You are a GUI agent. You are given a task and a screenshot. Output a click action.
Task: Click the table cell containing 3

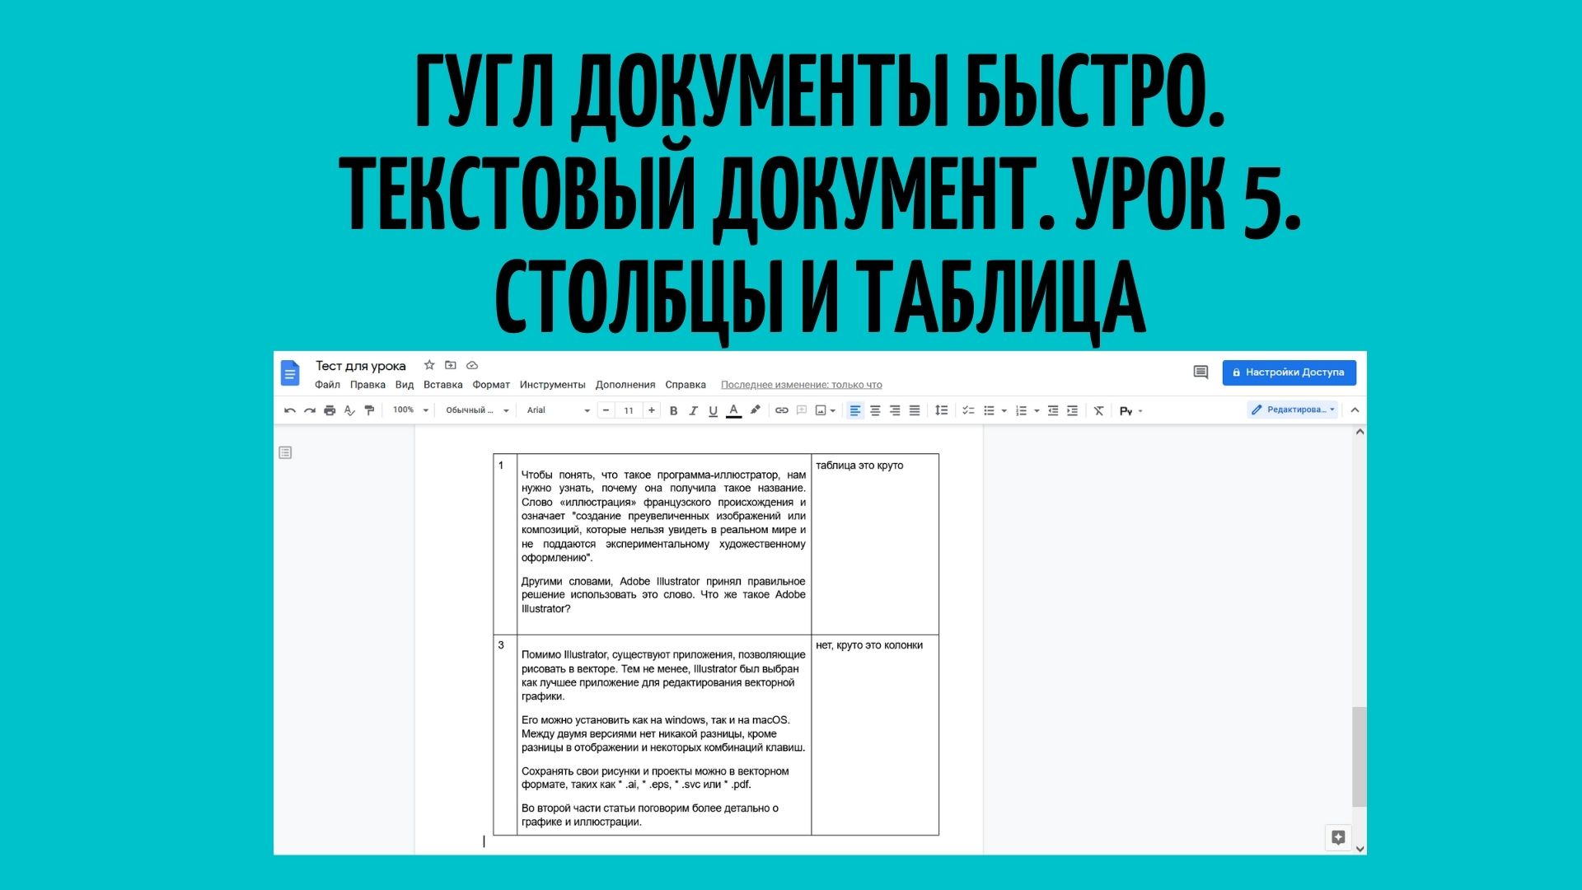pyautogui.click(x=505, y=734)
